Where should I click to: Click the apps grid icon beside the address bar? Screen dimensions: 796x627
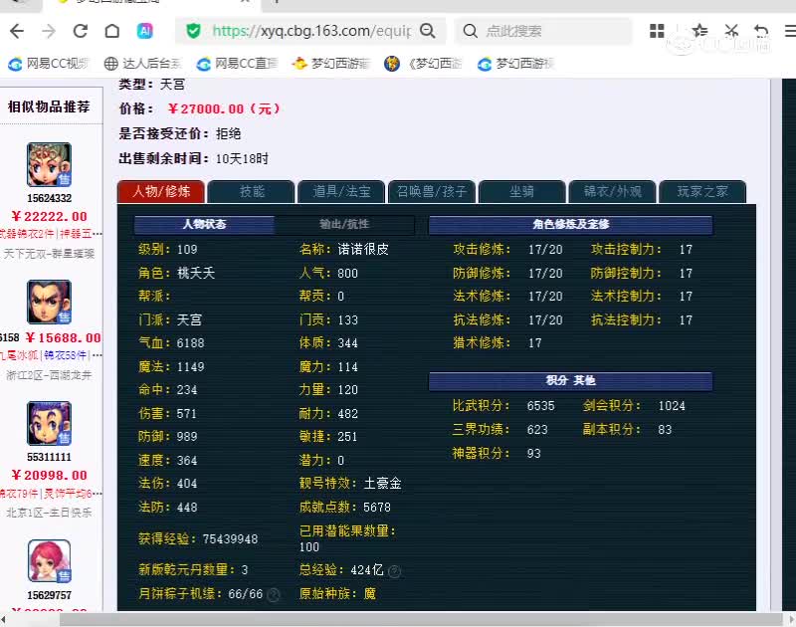657,31
